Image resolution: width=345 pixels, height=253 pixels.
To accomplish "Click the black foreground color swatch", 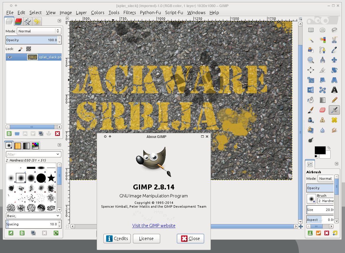I will tap(320, 150).
